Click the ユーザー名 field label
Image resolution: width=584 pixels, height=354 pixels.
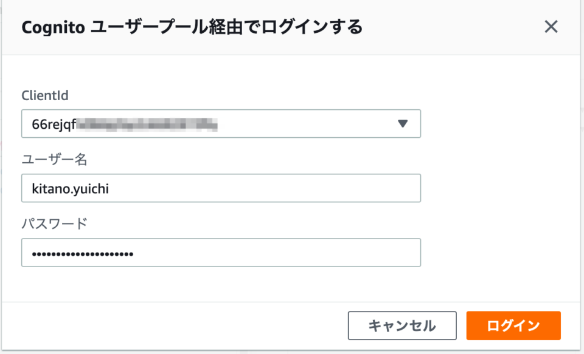pyautogui.click(x=54, y=160)
